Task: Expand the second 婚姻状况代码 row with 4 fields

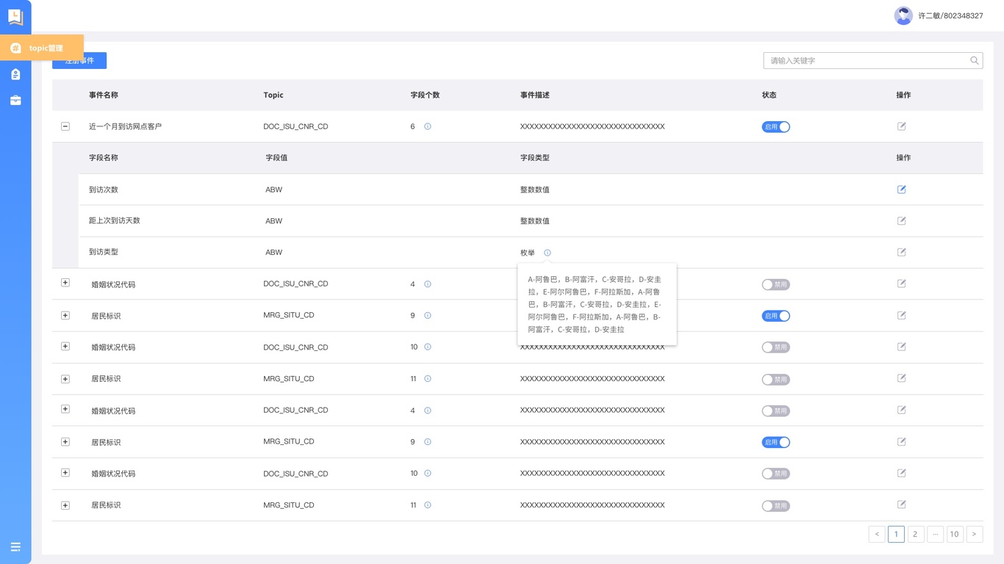Action: tap(65, 409)
